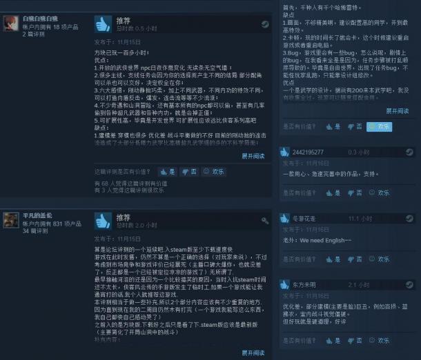This screenshot has width=421, height=360.
Task: Open the first reviewer's username link
Action: click(40, 19)
